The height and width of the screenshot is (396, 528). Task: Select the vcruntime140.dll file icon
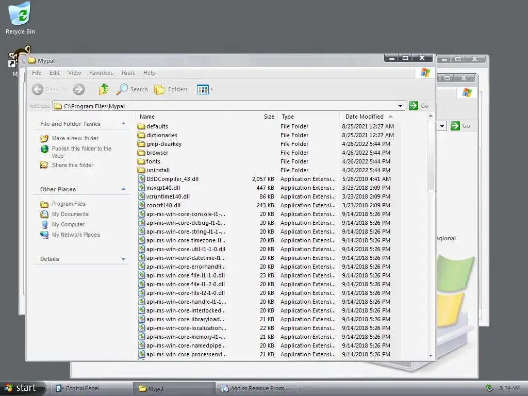(142, 196)
